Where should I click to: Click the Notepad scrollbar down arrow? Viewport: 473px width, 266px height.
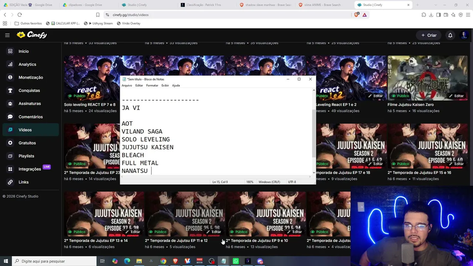click(314, 173)
